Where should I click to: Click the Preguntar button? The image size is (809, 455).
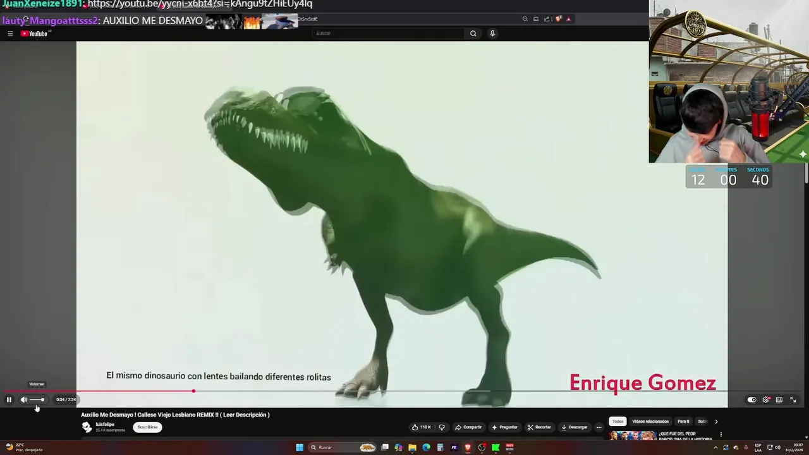(x=504, y=427)
